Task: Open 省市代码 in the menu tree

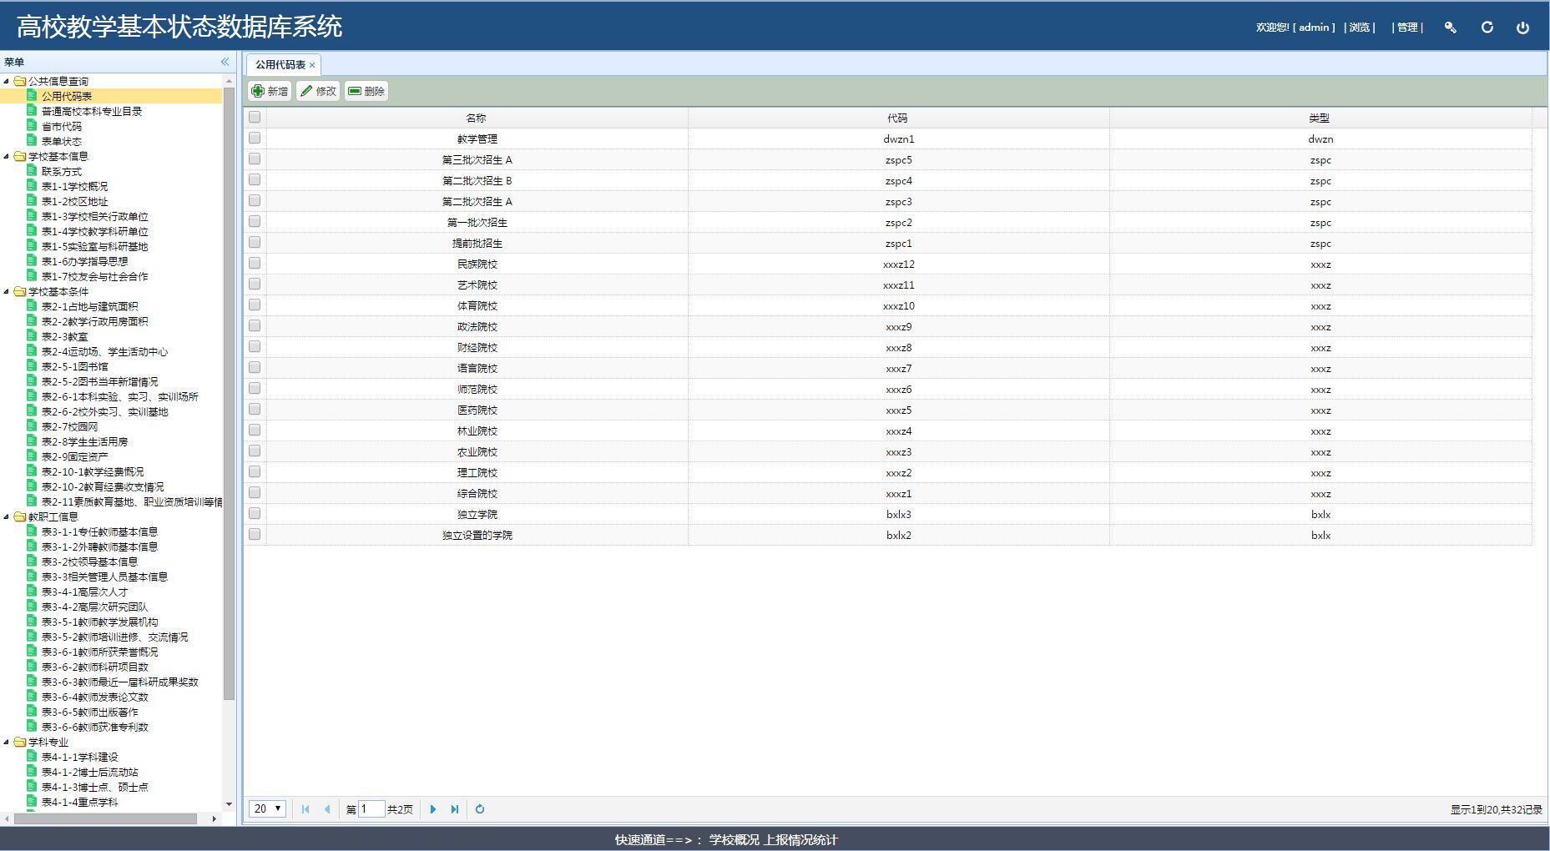Action: tap(61, 126)
